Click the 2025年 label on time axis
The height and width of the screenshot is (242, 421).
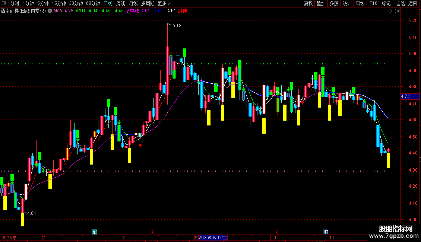pyautogui.click(x=9, y=238)
